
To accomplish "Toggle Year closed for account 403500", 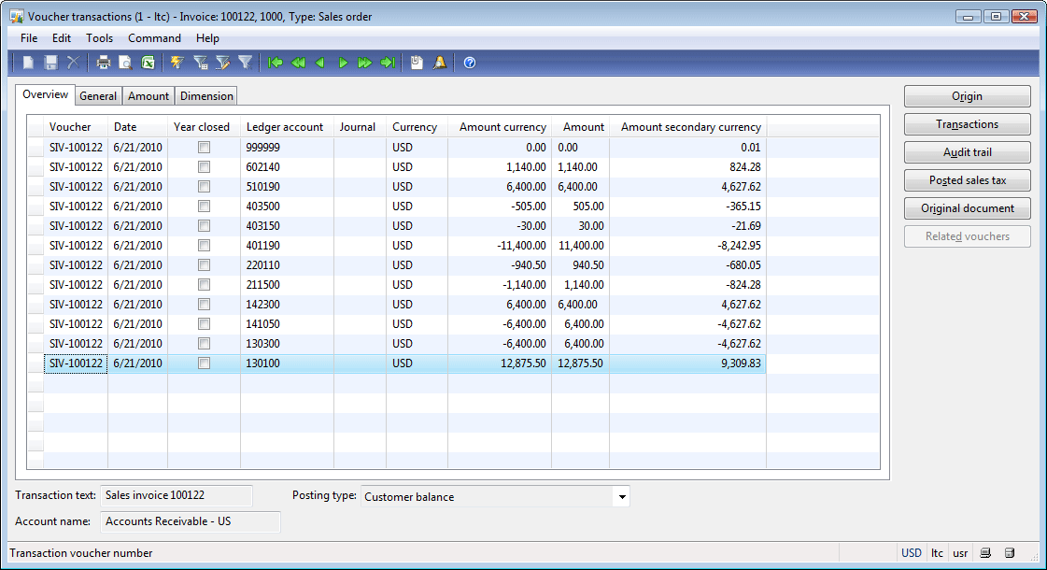I will pyautogui.click(x=204, y=206).
